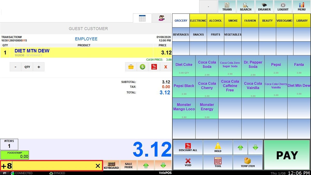The width and height of the screenshot is (311, 175).
Task: Put the sale on HOLD
Action: [218, 147]
